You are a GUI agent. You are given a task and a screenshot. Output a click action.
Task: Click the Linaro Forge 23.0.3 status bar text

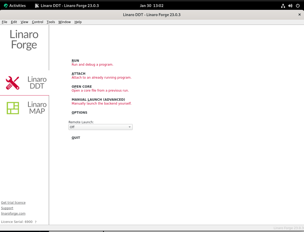click(x=288, y=228)
